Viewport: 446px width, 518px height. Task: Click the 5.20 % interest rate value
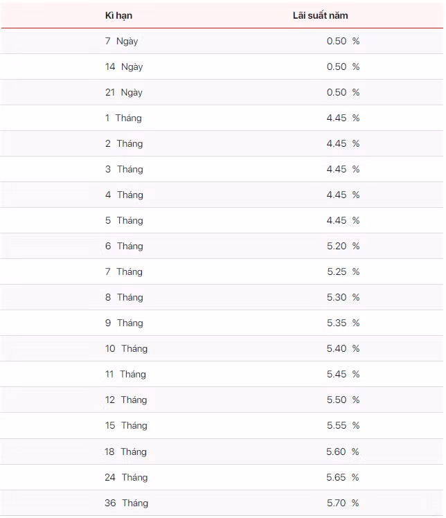343,246
